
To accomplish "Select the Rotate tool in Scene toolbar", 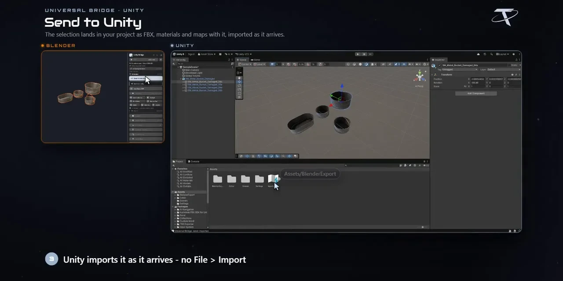I will click(x=239, y=86).
